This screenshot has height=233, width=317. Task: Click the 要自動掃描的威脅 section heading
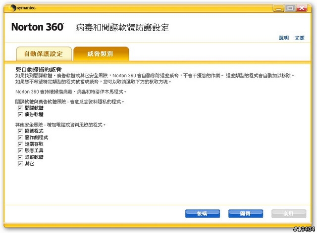point(39,69)
